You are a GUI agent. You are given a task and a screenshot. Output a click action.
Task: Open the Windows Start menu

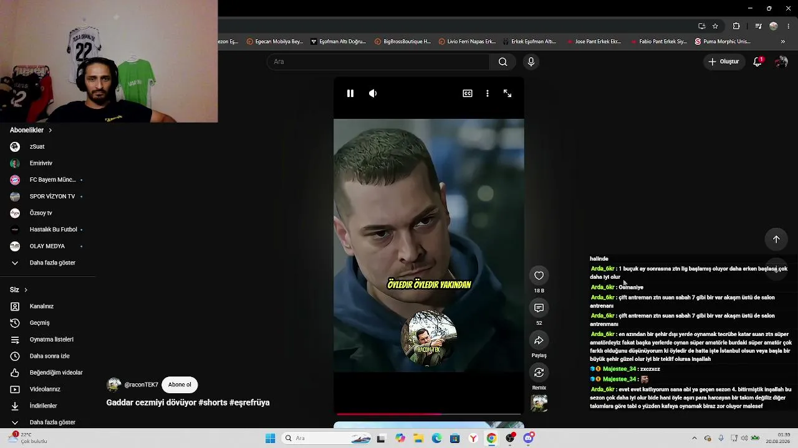(x=270, y=438)
